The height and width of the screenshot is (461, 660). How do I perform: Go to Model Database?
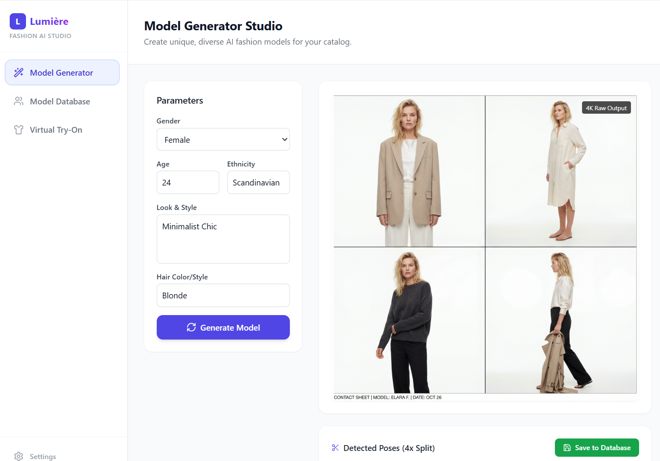(62, 101)
